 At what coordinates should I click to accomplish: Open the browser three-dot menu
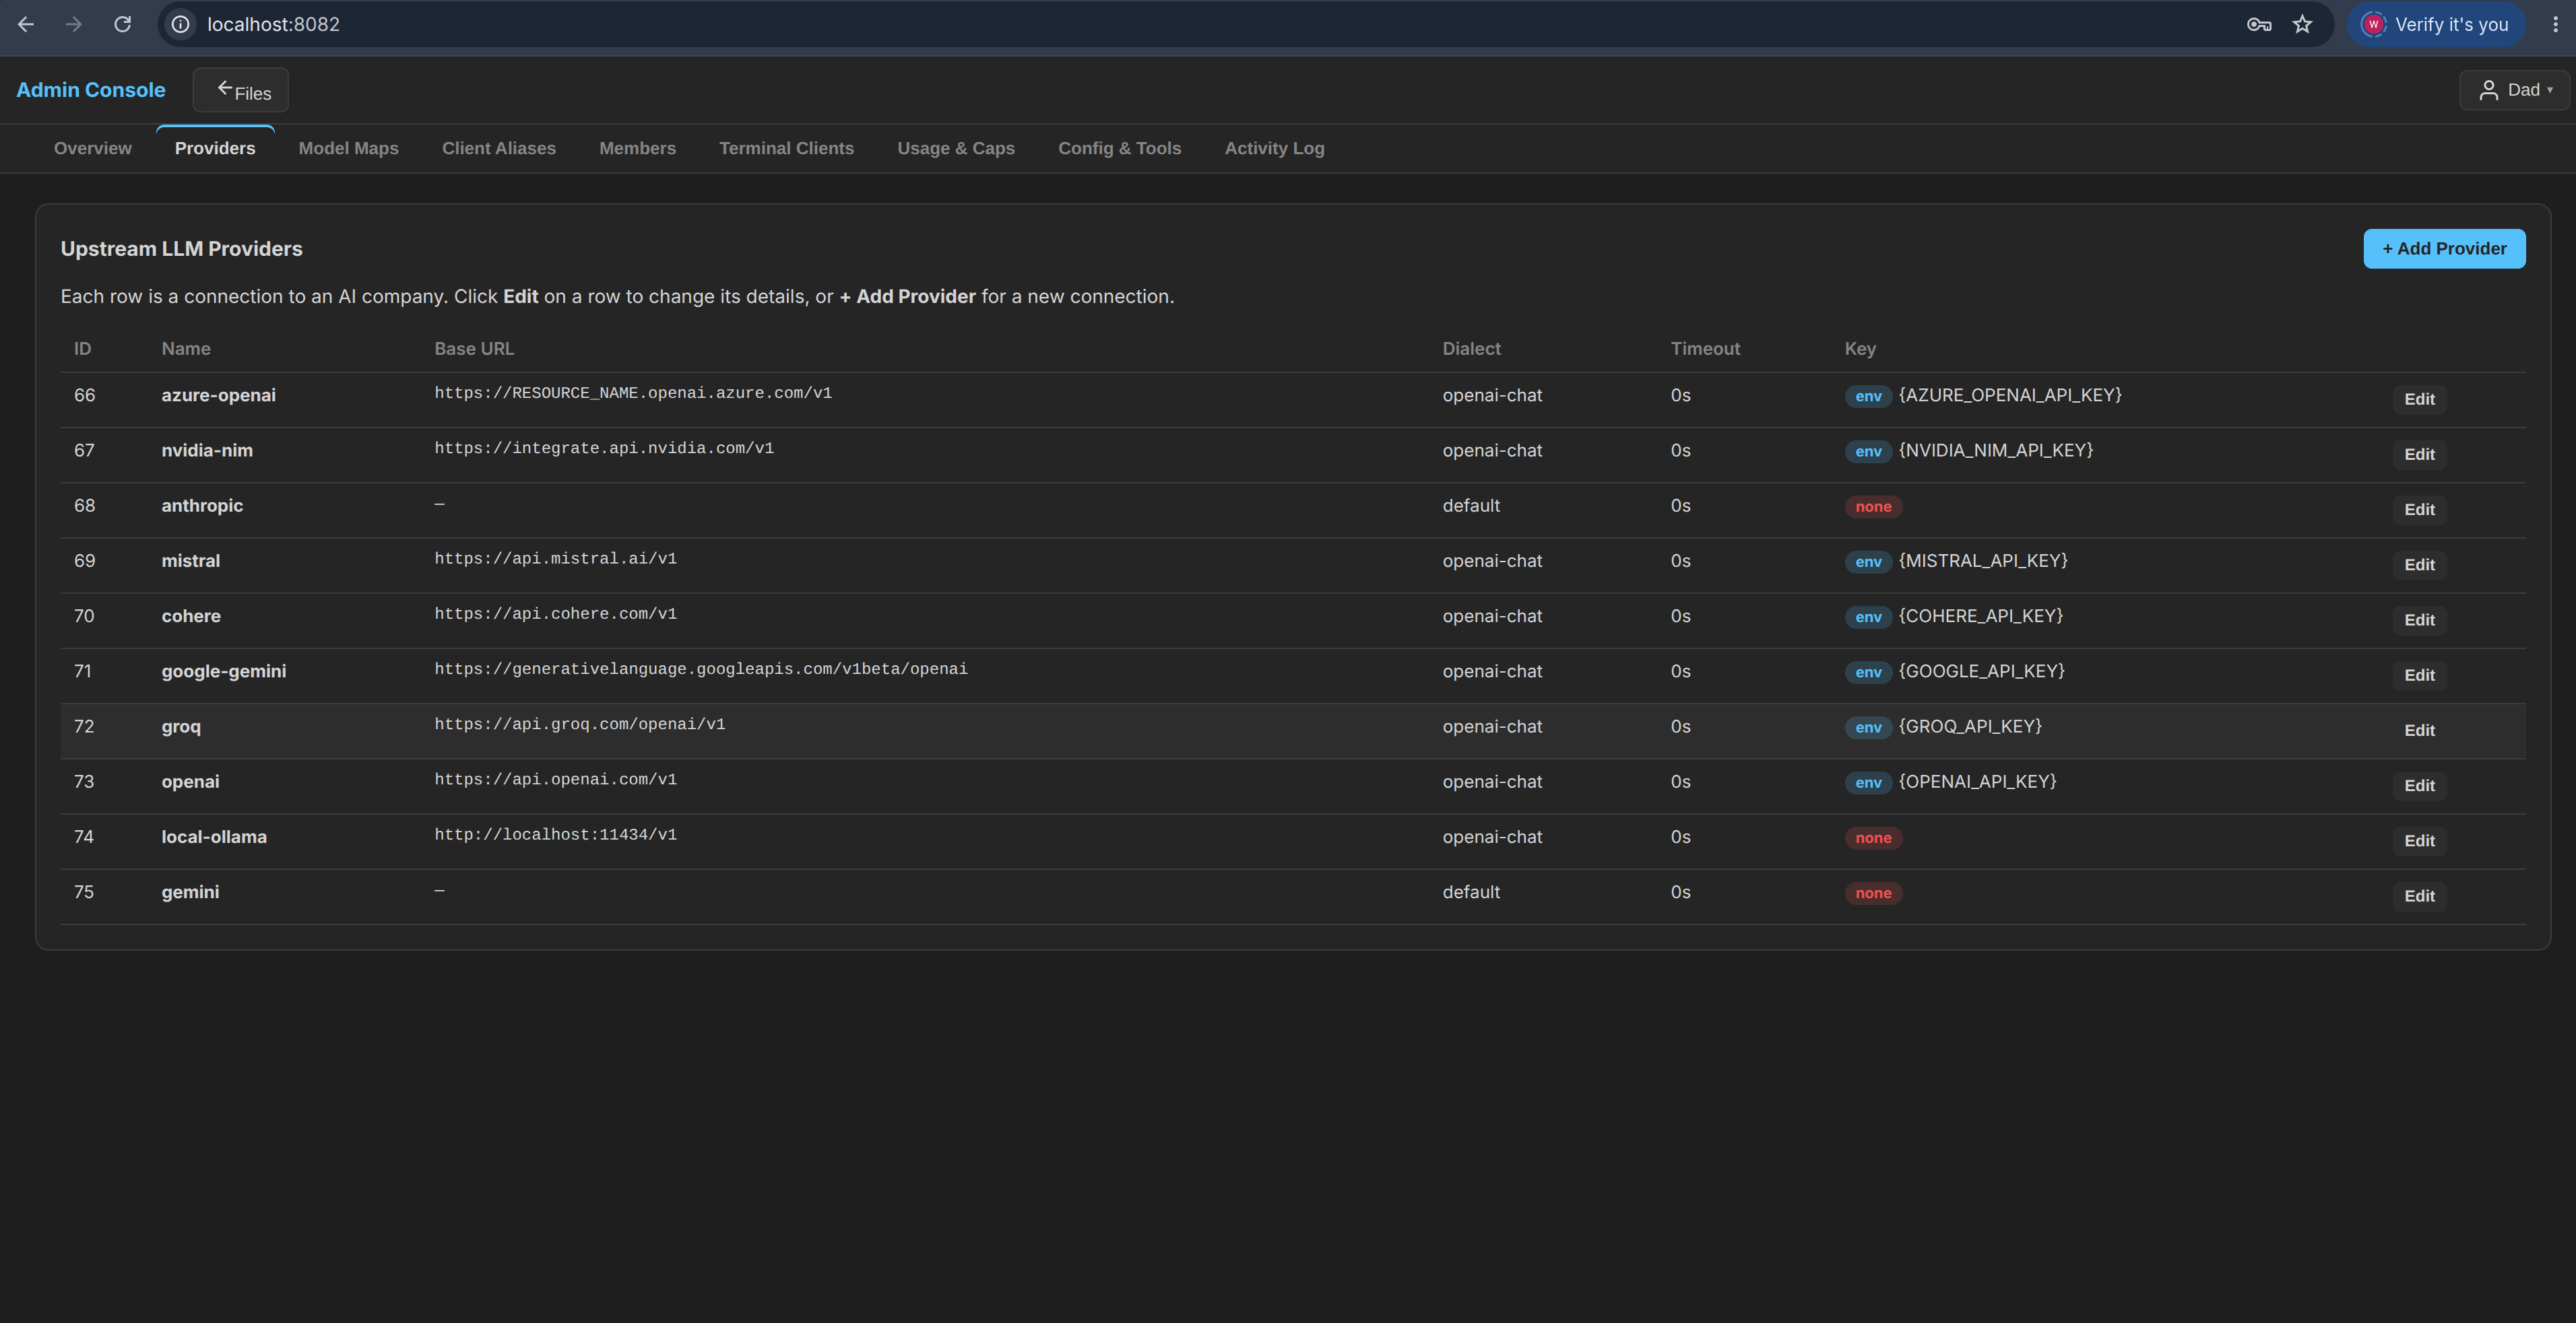pos(2555,24)
